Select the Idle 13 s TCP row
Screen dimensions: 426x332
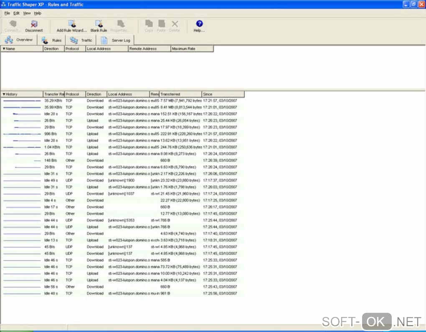coord(122,240)
